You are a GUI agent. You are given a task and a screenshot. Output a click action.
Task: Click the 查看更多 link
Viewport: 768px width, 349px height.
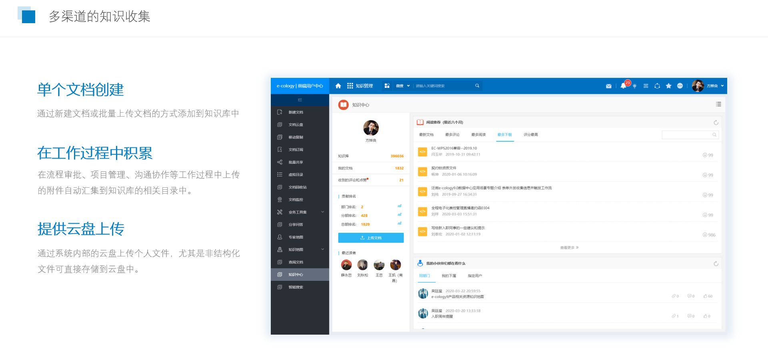(x=569, y=248)
